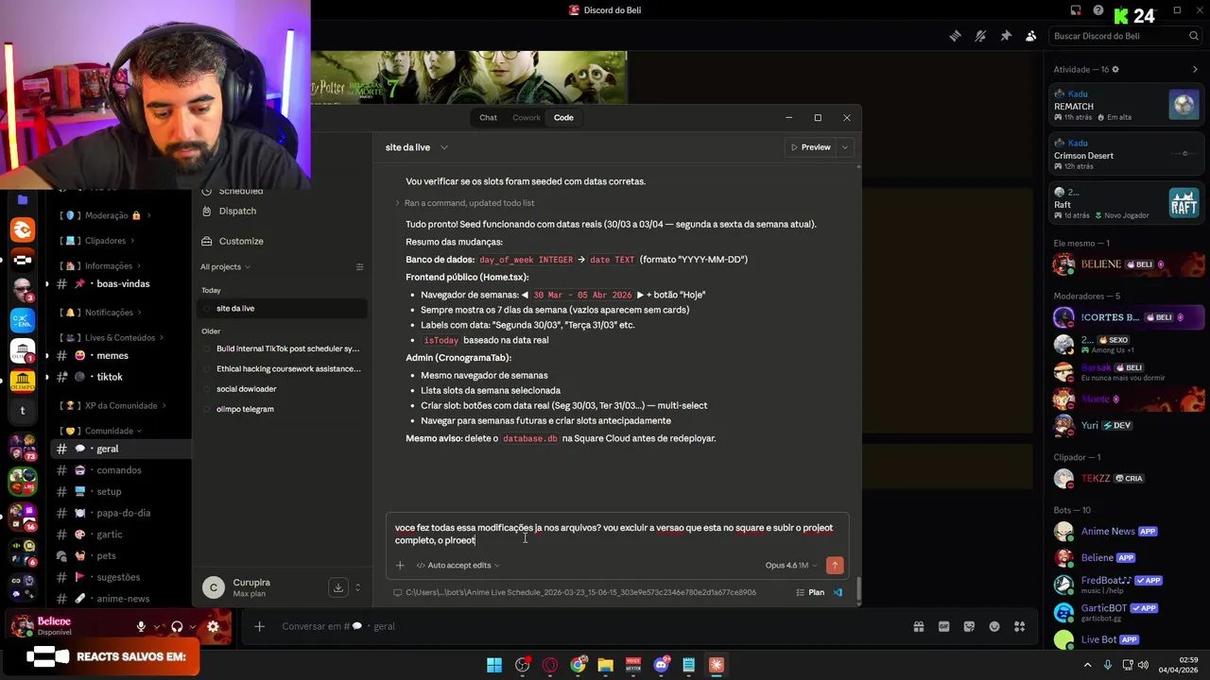Open Scheduled in Claude sidebar
Image resolution: width=1210 pixels, height=680 pixels.
point(240,191)
